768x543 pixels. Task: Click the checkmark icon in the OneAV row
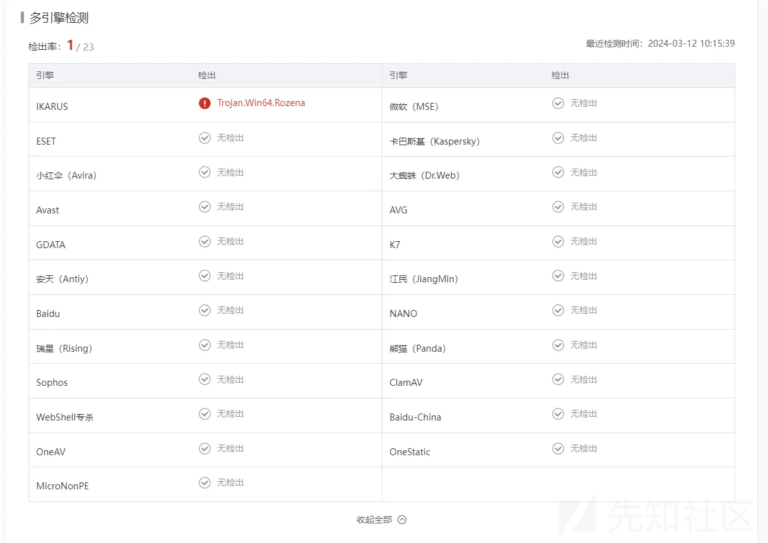point(204,448)
